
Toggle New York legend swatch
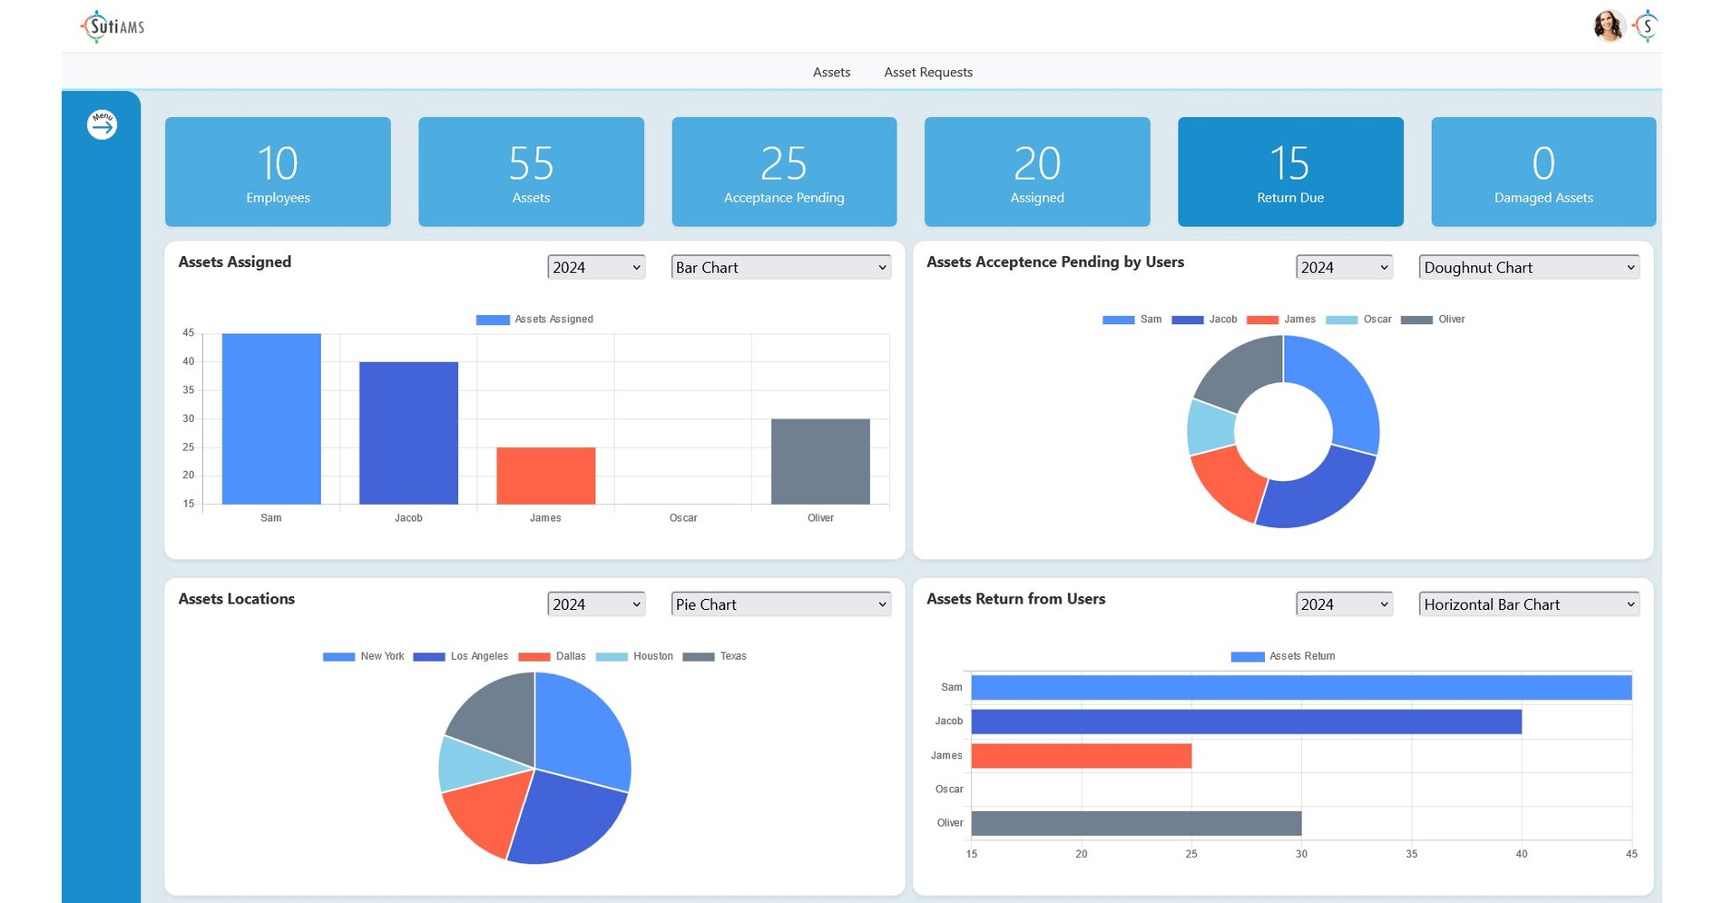pos(338,656)
